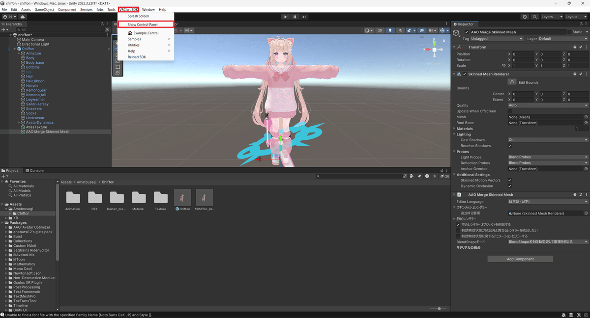Click Reload SDK menu item
590x318 pixels.
(146, 57)
